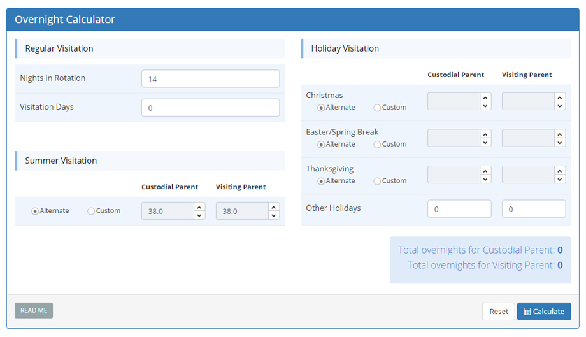The height and width of the screenshot is (337, 586).
Task: Increase Thanksgiving Visiting Parent using up arrow
Action: pos(560,171)
